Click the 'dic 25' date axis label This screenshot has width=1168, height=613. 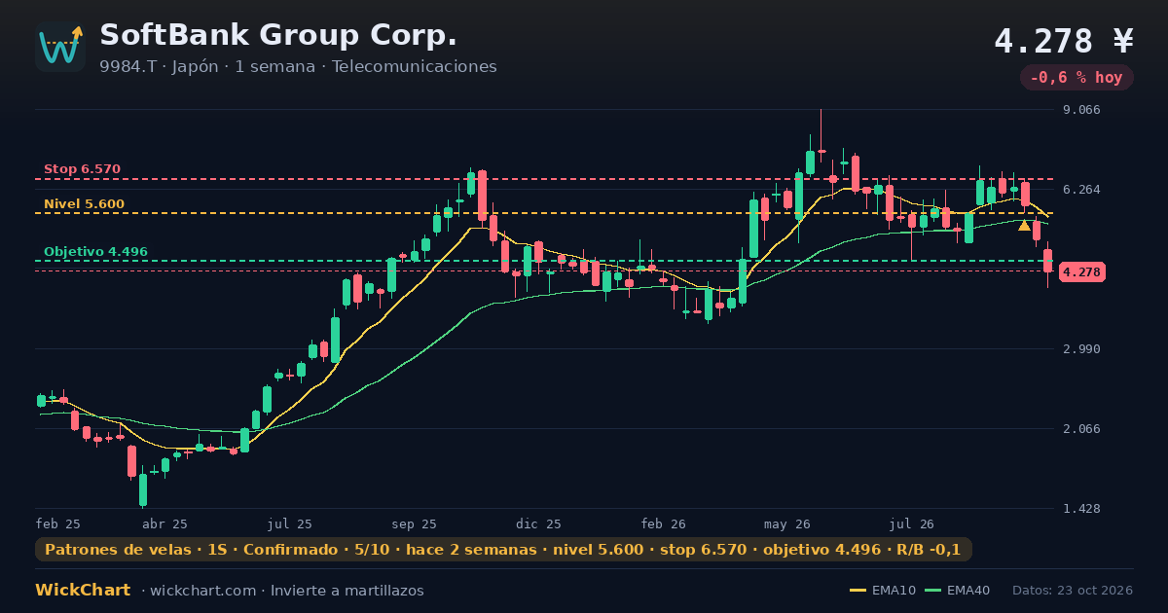[x=538, y=523]
